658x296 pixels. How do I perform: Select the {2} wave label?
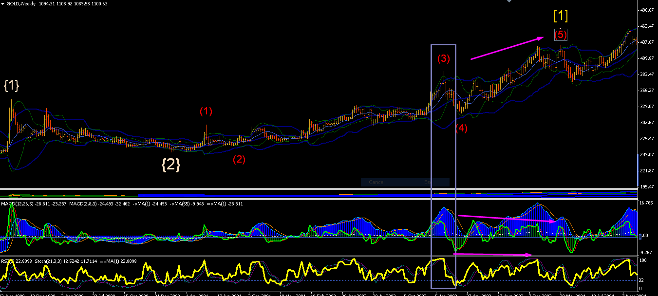[171, 165]
